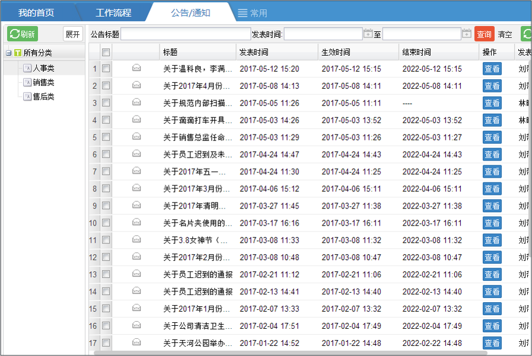This screenshot has width=532, height=356.
Task: Click the 查询 search button
Action: click(485, 33)
